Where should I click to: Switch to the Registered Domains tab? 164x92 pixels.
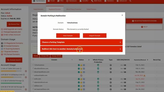click(x=55, y=9)
